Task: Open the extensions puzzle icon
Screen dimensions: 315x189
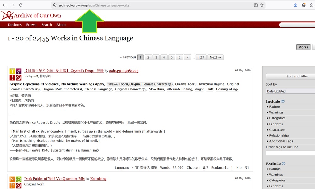Action: 312,5
